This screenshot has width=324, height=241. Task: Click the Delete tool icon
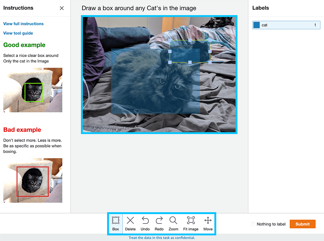[130, 224]
